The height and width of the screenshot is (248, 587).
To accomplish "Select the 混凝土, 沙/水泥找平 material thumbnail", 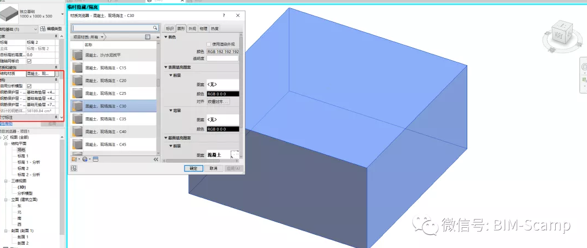I will [x=77, y=55].
